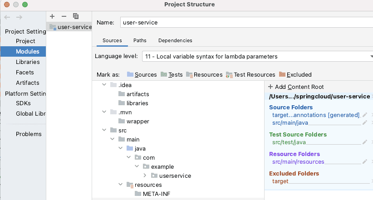Click the src/main/resources resource folder entry

coord(298,162)
